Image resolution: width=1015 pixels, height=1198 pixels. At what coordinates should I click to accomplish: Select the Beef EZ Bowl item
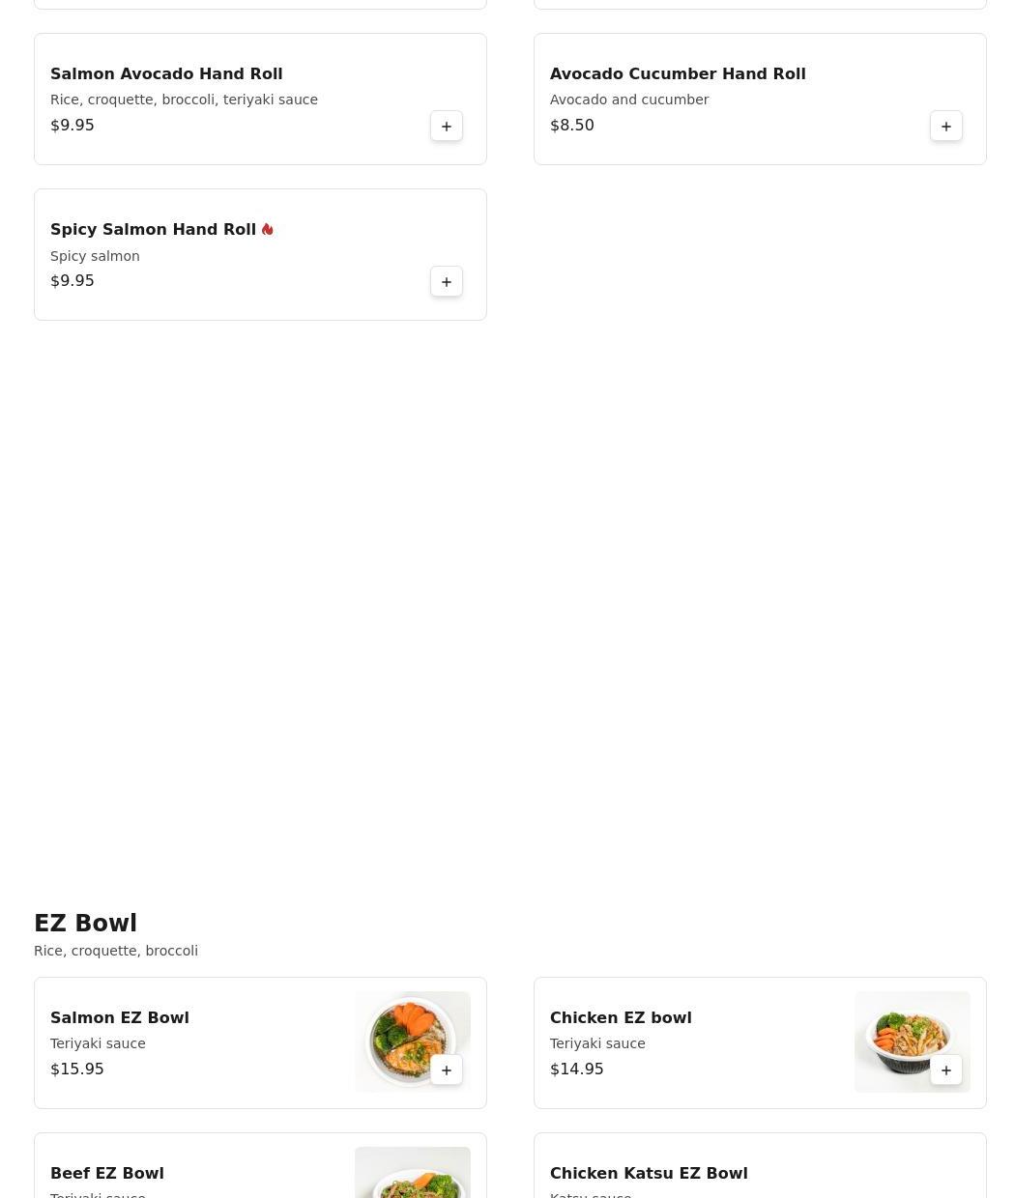tap(260, 1166)
